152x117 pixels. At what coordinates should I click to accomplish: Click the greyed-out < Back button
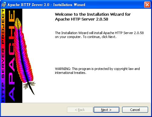80,110
